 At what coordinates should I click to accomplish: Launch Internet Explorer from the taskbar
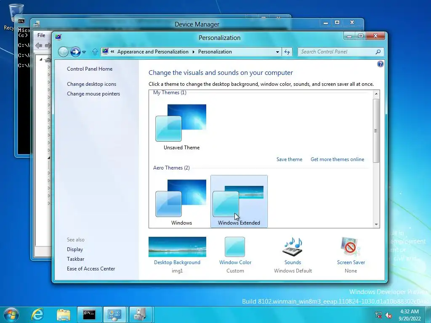point(37,315)
